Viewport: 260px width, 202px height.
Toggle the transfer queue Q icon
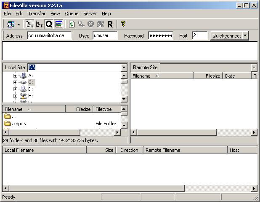point(49,24)
